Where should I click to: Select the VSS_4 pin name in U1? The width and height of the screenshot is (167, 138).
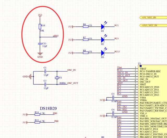coord(143,113)
